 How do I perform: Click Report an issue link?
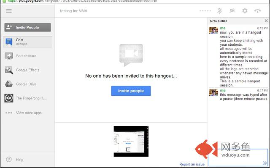pyautogui.click(x=192, y=164)
